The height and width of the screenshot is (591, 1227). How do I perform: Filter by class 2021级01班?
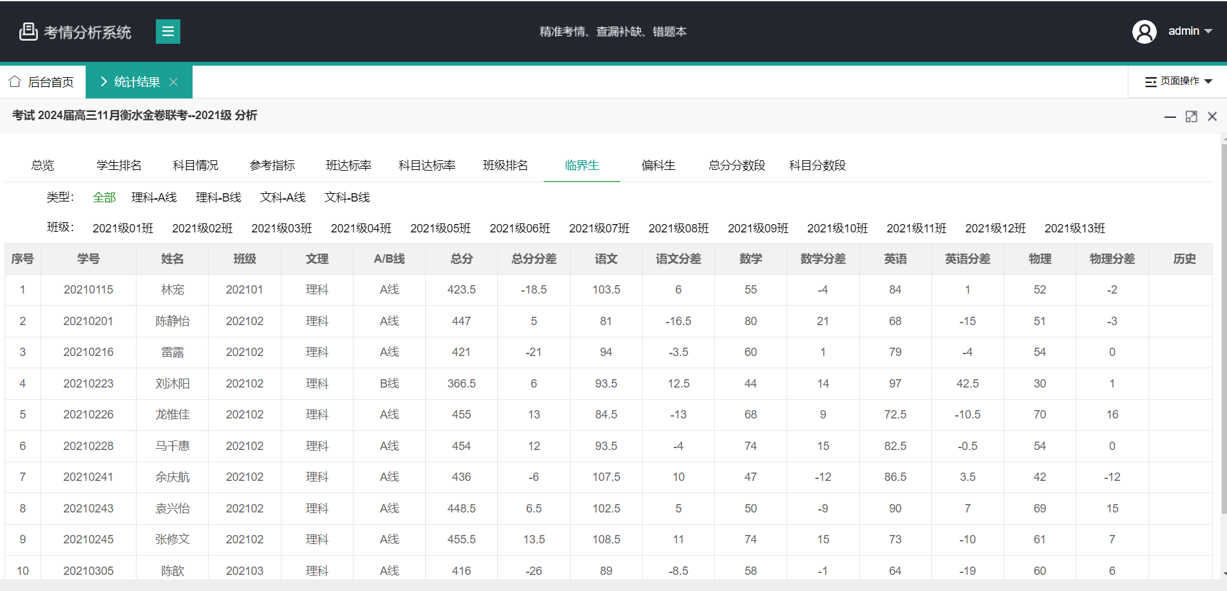123,228
